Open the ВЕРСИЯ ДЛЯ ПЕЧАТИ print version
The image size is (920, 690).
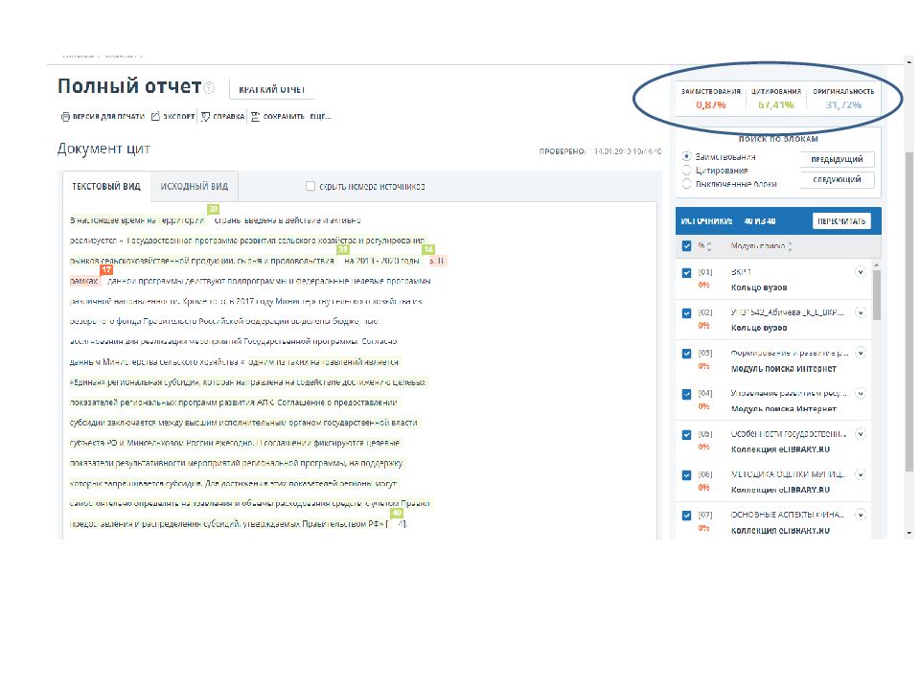103,117
